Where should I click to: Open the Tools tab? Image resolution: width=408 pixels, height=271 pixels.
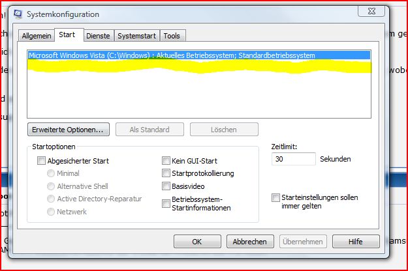tap(172, 36)
